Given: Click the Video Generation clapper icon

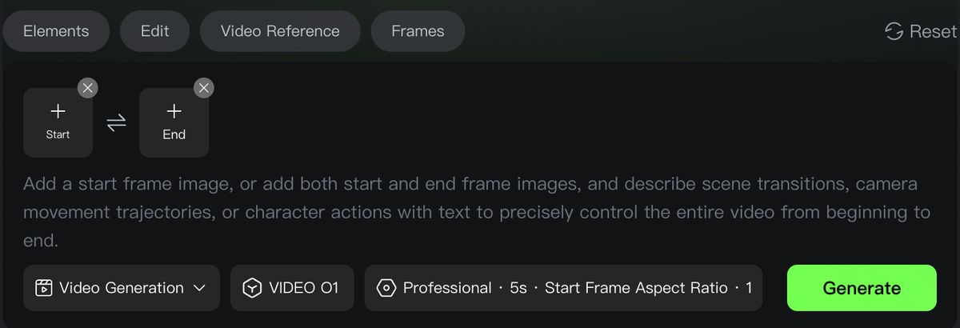Looking at the screenshot, I should [44, 288].
